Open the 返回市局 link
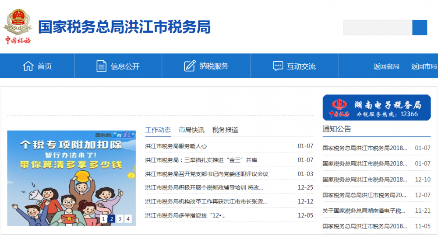 pyautogui.click(x=424, y=66)
